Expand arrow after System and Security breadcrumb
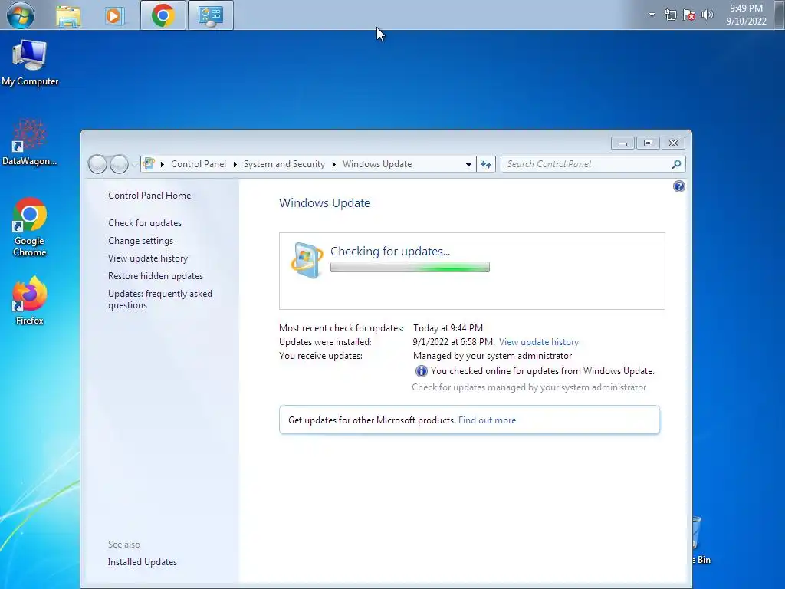 pyautogui.click(x=334, y=164)
